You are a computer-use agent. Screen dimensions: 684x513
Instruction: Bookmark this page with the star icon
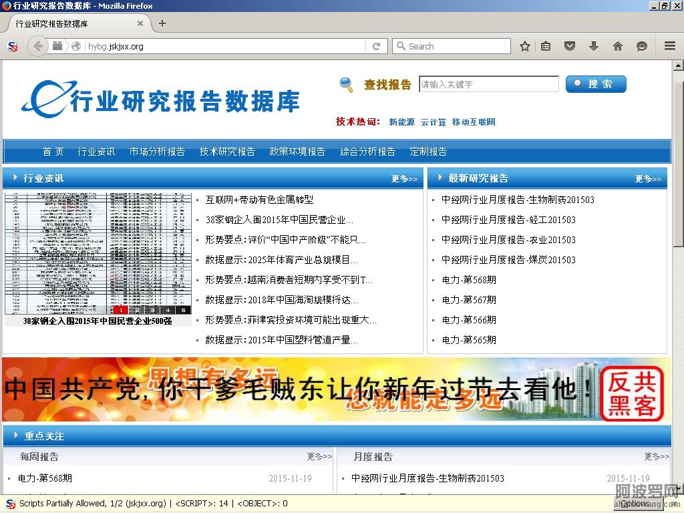tap(525, 46)
